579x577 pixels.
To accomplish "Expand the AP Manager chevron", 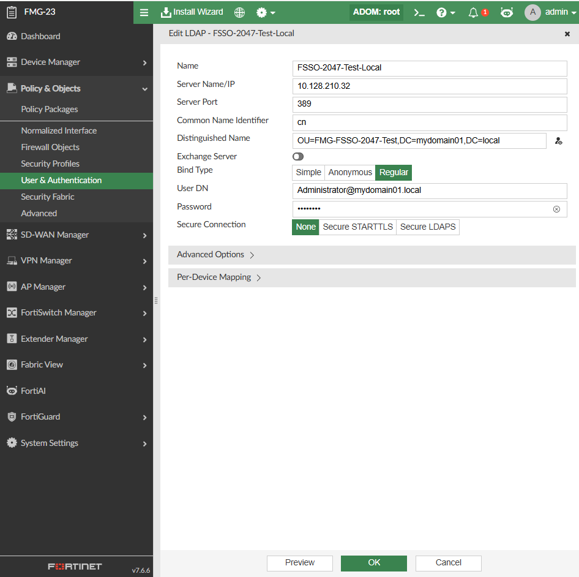I will coord(144,287).
